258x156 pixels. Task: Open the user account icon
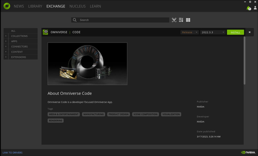coord(255,8)
